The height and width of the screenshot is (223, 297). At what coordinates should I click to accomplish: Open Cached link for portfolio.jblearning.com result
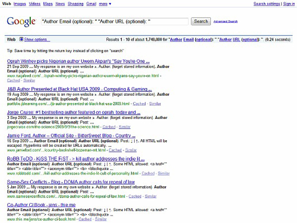point(139,103)
